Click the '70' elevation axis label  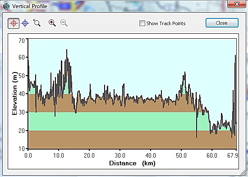tap(22, 41)
